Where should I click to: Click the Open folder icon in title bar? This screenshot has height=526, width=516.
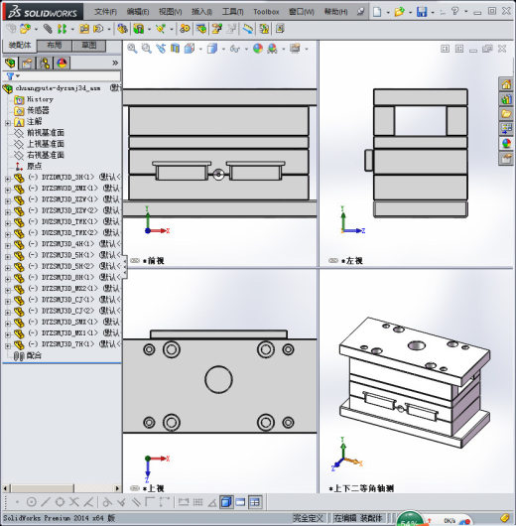[399, 12]
